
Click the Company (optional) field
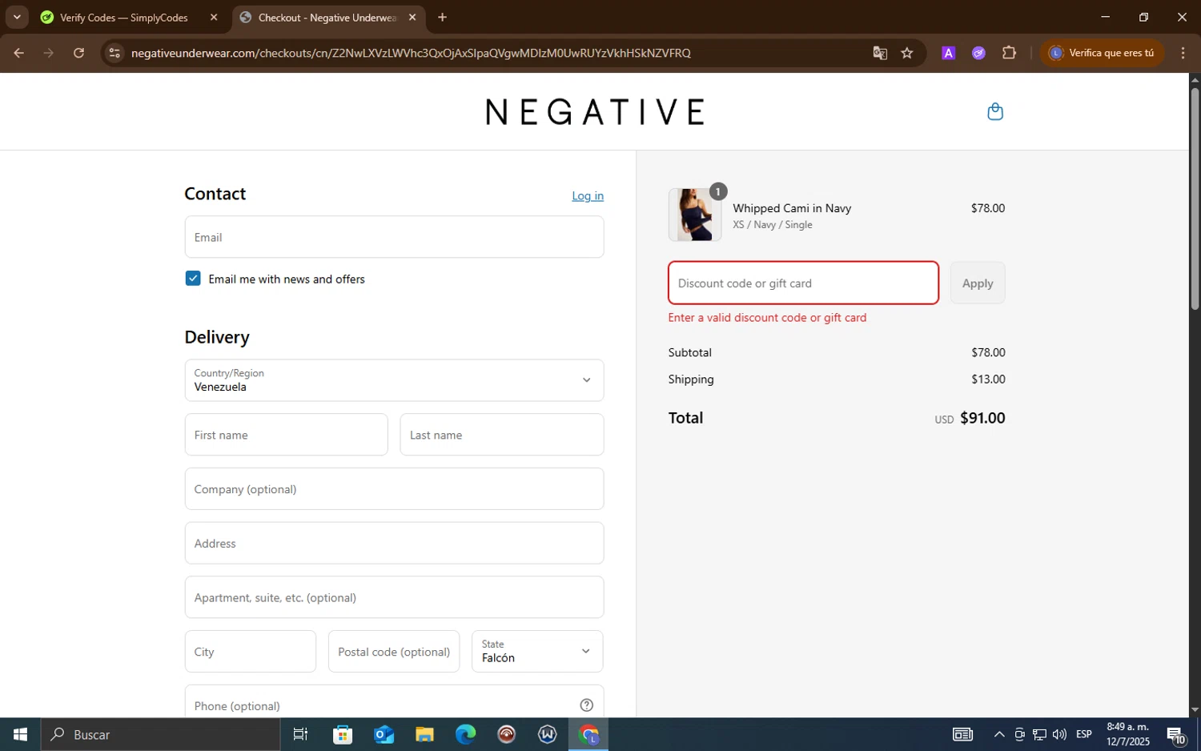tap(394, 489)
